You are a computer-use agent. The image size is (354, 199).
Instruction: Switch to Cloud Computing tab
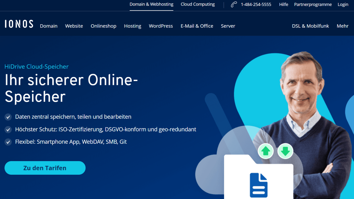(198, 4)
